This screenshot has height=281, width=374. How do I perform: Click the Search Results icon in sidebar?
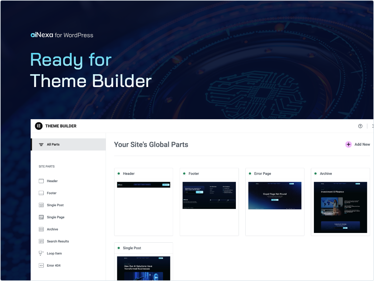click(41, 241)
